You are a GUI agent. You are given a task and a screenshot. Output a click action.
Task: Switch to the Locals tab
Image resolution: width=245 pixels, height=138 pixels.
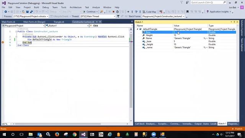213,124
